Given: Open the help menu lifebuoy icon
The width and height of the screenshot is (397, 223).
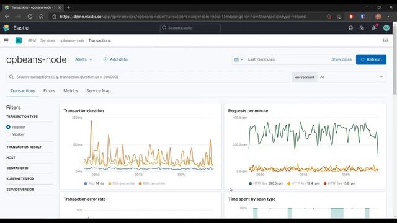Looking at the screenshot, I should (350, 28).
